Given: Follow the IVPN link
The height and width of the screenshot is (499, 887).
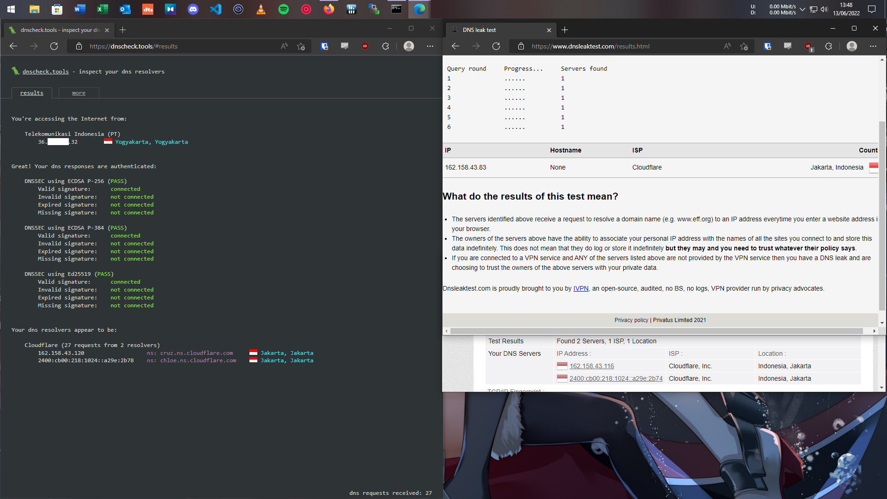Looking at the screenshot, I should coord(581,288).
